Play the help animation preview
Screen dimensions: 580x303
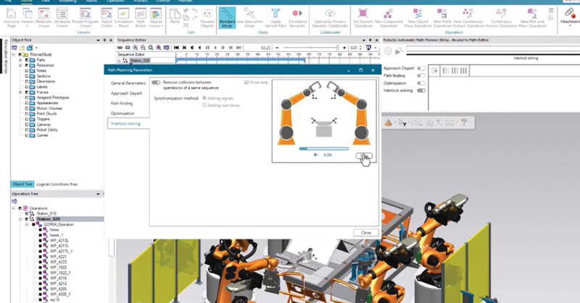pos(315,155)
